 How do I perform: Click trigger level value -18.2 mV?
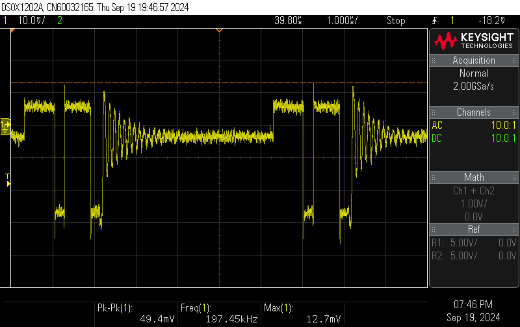(492, 21)
